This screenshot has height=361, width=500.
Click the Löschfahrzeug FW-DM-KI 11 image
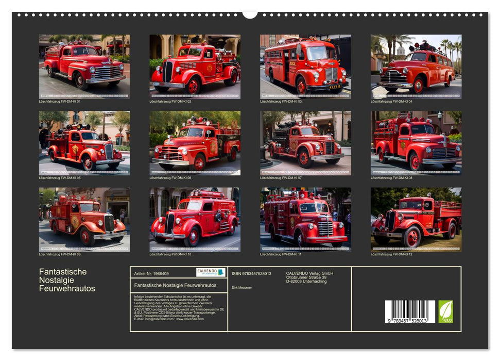tap(305, 219)
